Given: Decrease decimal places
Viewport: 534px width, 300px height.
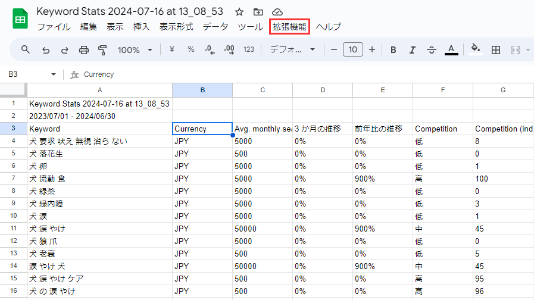Looking at the screenshot, I should tap(210, 50).
